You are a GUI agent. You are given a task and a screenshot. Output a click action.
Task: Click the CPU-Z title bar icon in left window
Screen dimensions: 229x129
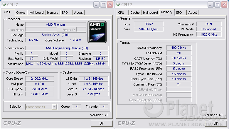(4, 4)
